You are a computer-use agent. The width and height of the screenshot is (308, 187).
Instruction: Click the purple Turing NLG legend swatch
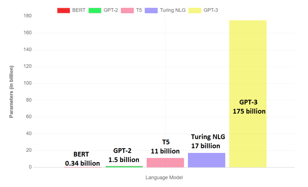151,11
